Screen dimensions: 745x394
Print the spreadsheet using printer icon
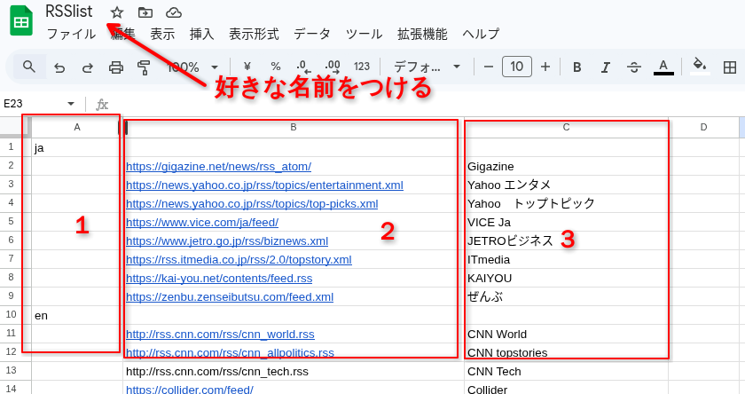pos(116,67)
